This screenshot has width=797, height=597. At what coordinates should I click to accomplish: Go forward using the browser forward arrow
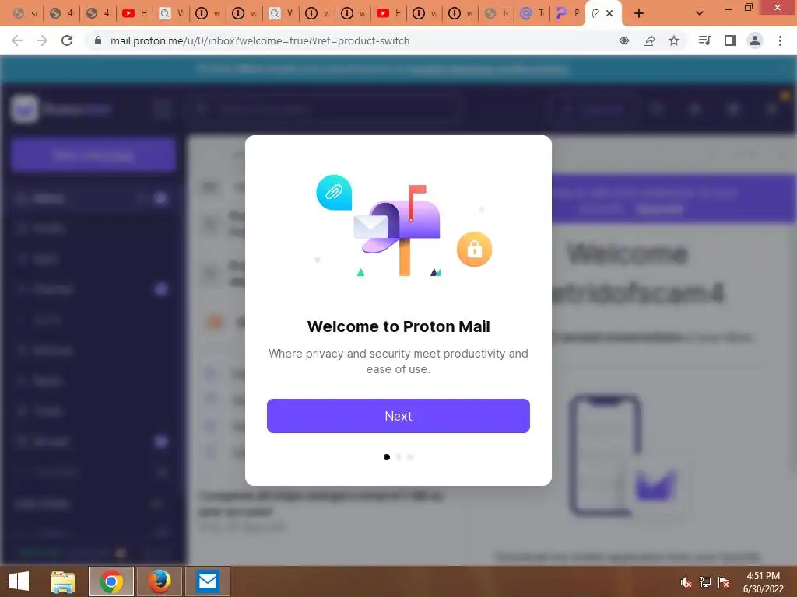tap(42, 40)
